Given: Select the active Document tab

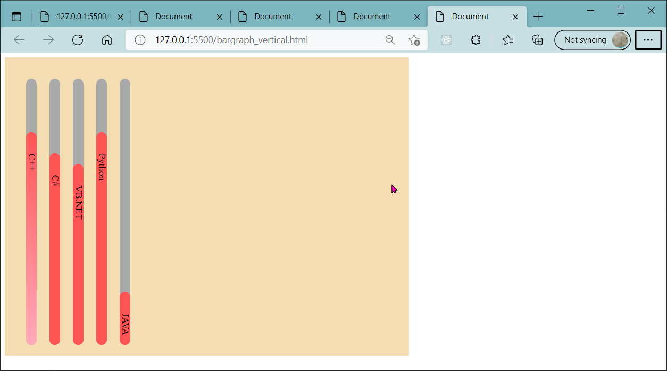Looking at the screenshot, I should 477,17.
